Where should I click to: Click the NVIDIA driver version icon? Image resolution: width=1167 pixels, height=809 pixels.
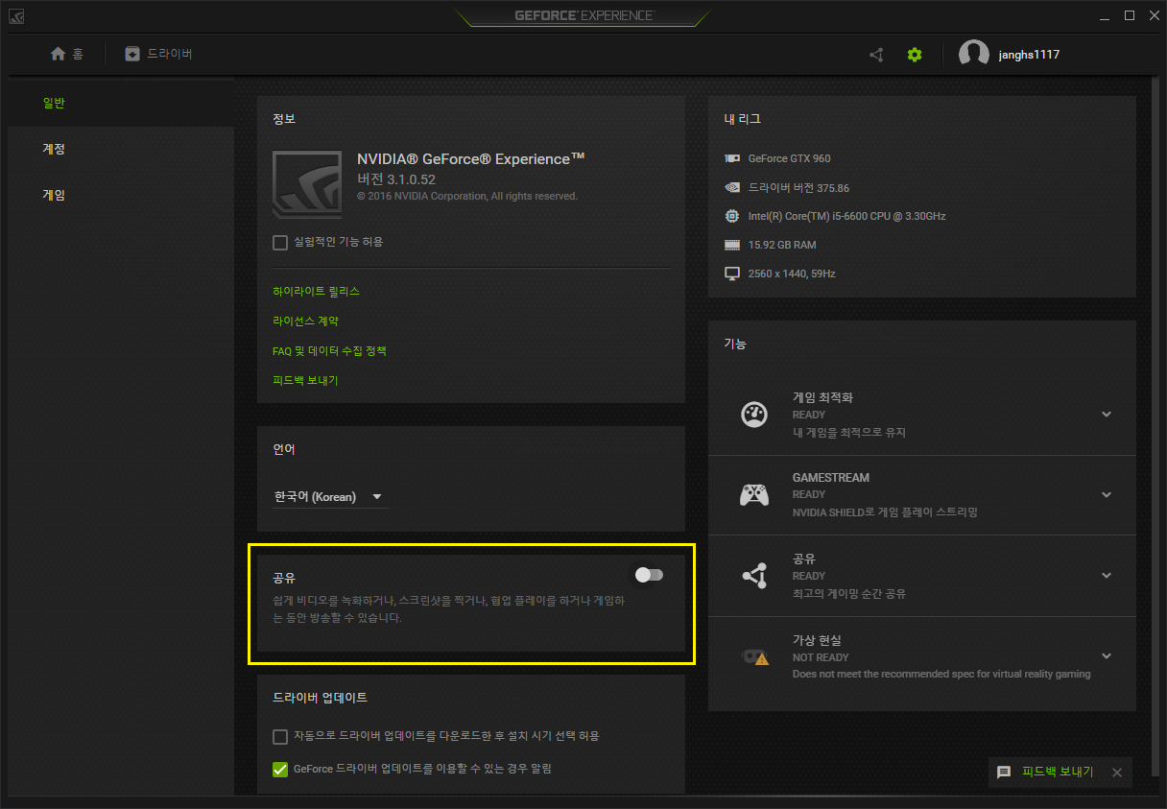point(732,187)
